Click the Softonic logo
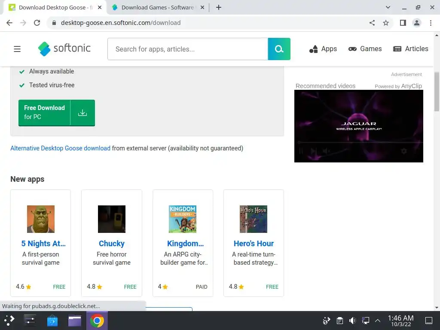The height and width of the screenshot is (330, 440). coord(64,49)
